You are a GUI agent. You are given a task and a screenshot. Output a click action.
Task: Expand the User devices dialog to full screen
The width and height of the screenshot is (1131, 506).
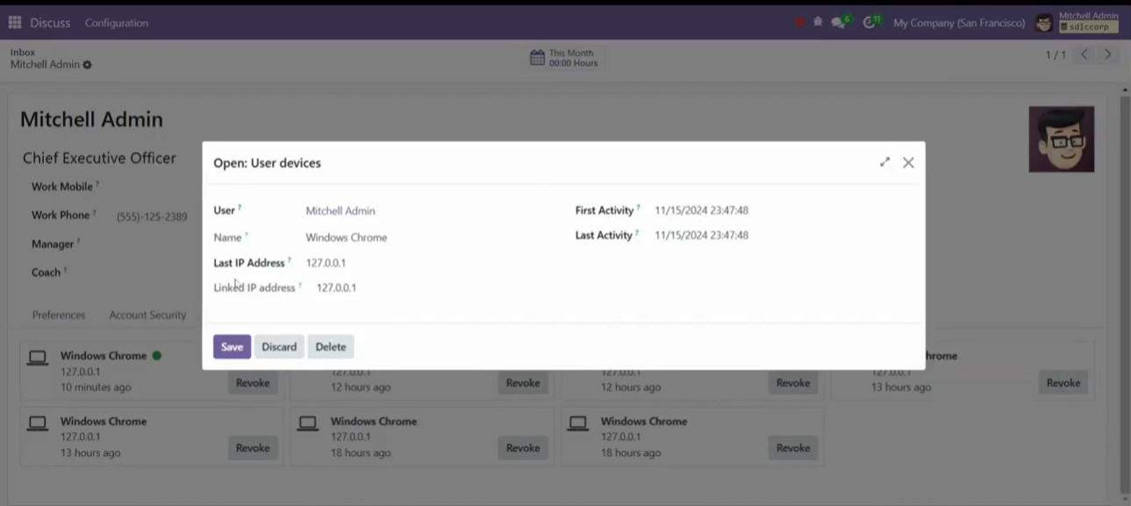pyautogui.click(x=884, y=162)
